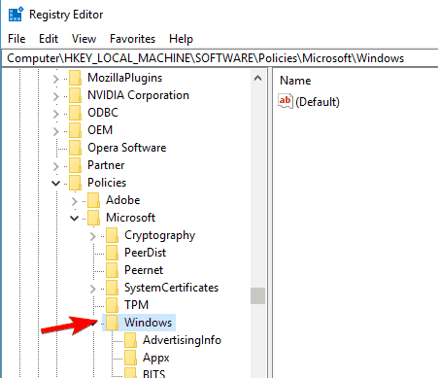Select the Microsoft key label

click(131, 218)
